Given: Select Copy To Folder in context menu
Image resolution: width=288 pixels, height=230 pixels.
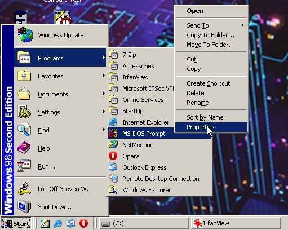Looking at the screenshot, I should [211, 35].
